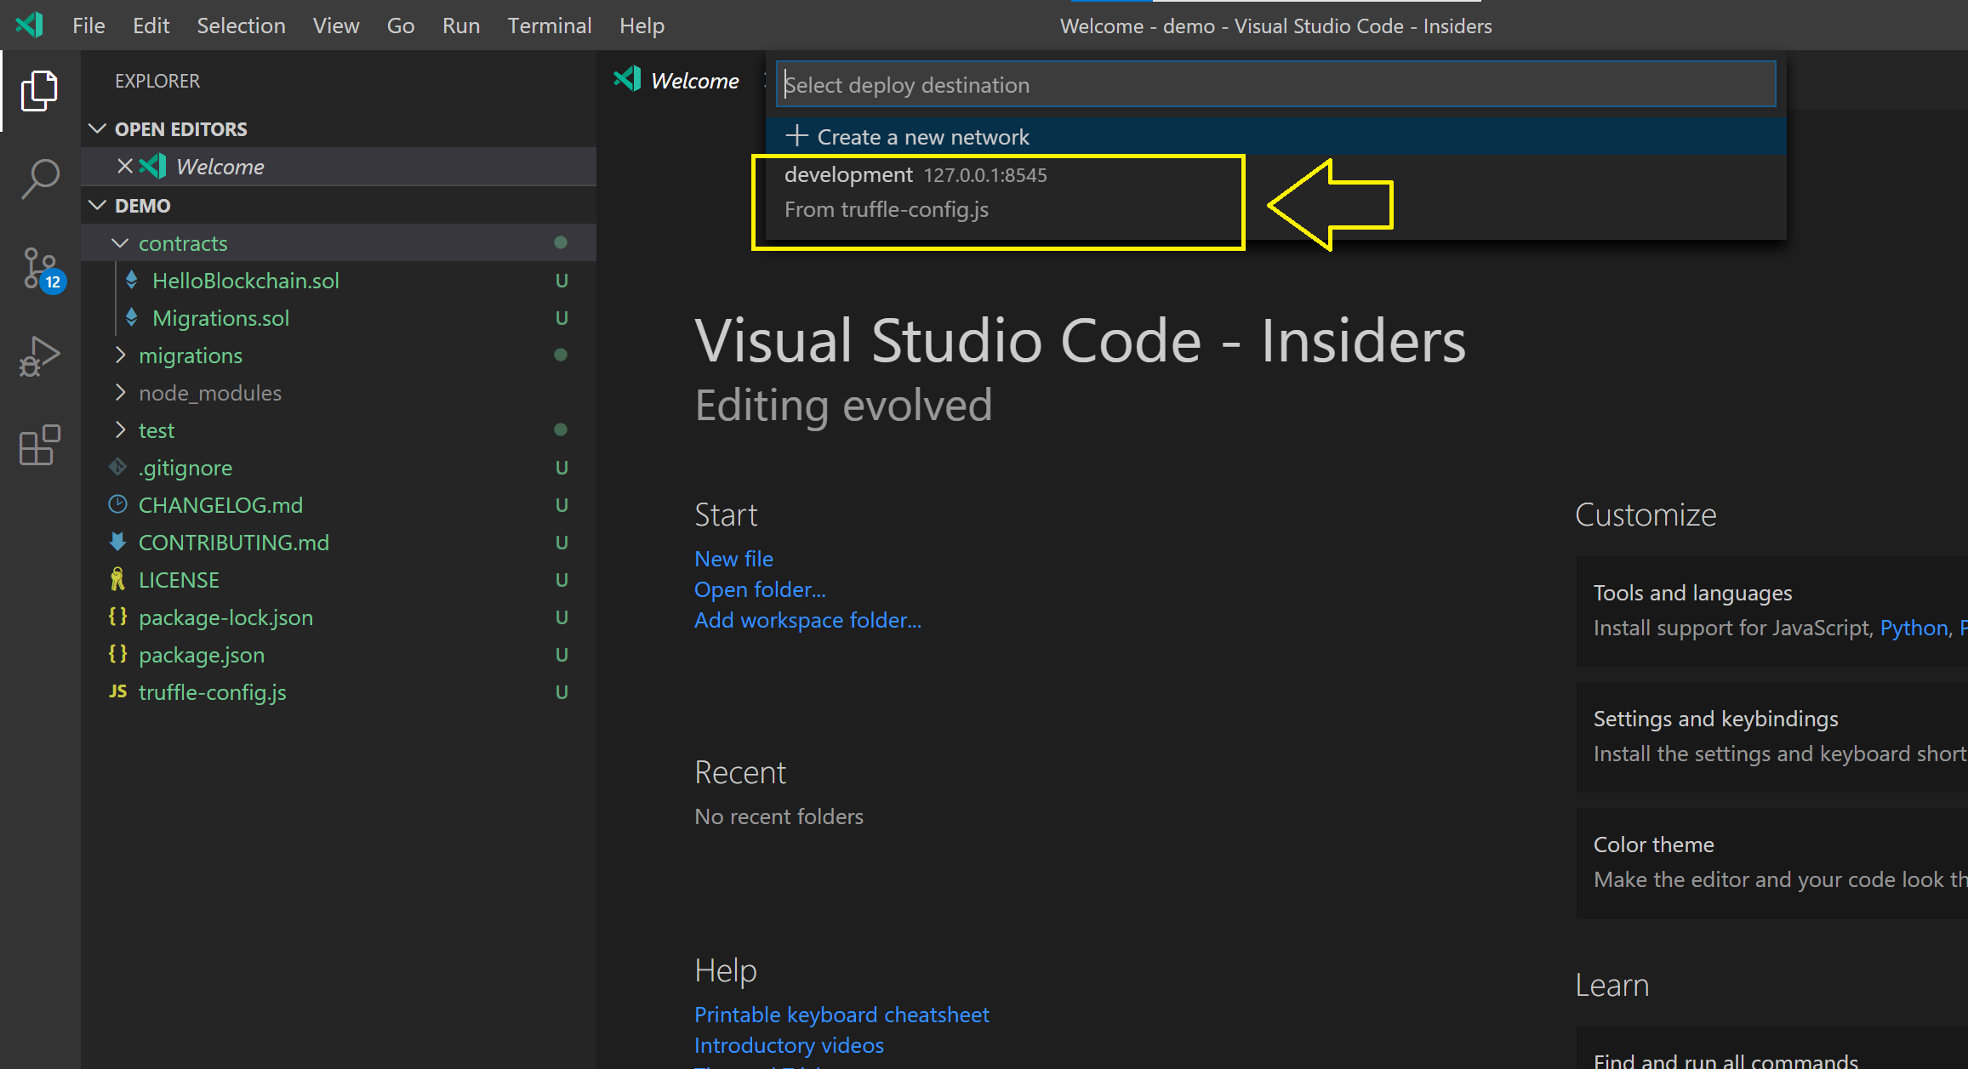
Task: Click the untracked U status next to truffle-config.js
Action: pyautogui.click(x=562, y=691)
